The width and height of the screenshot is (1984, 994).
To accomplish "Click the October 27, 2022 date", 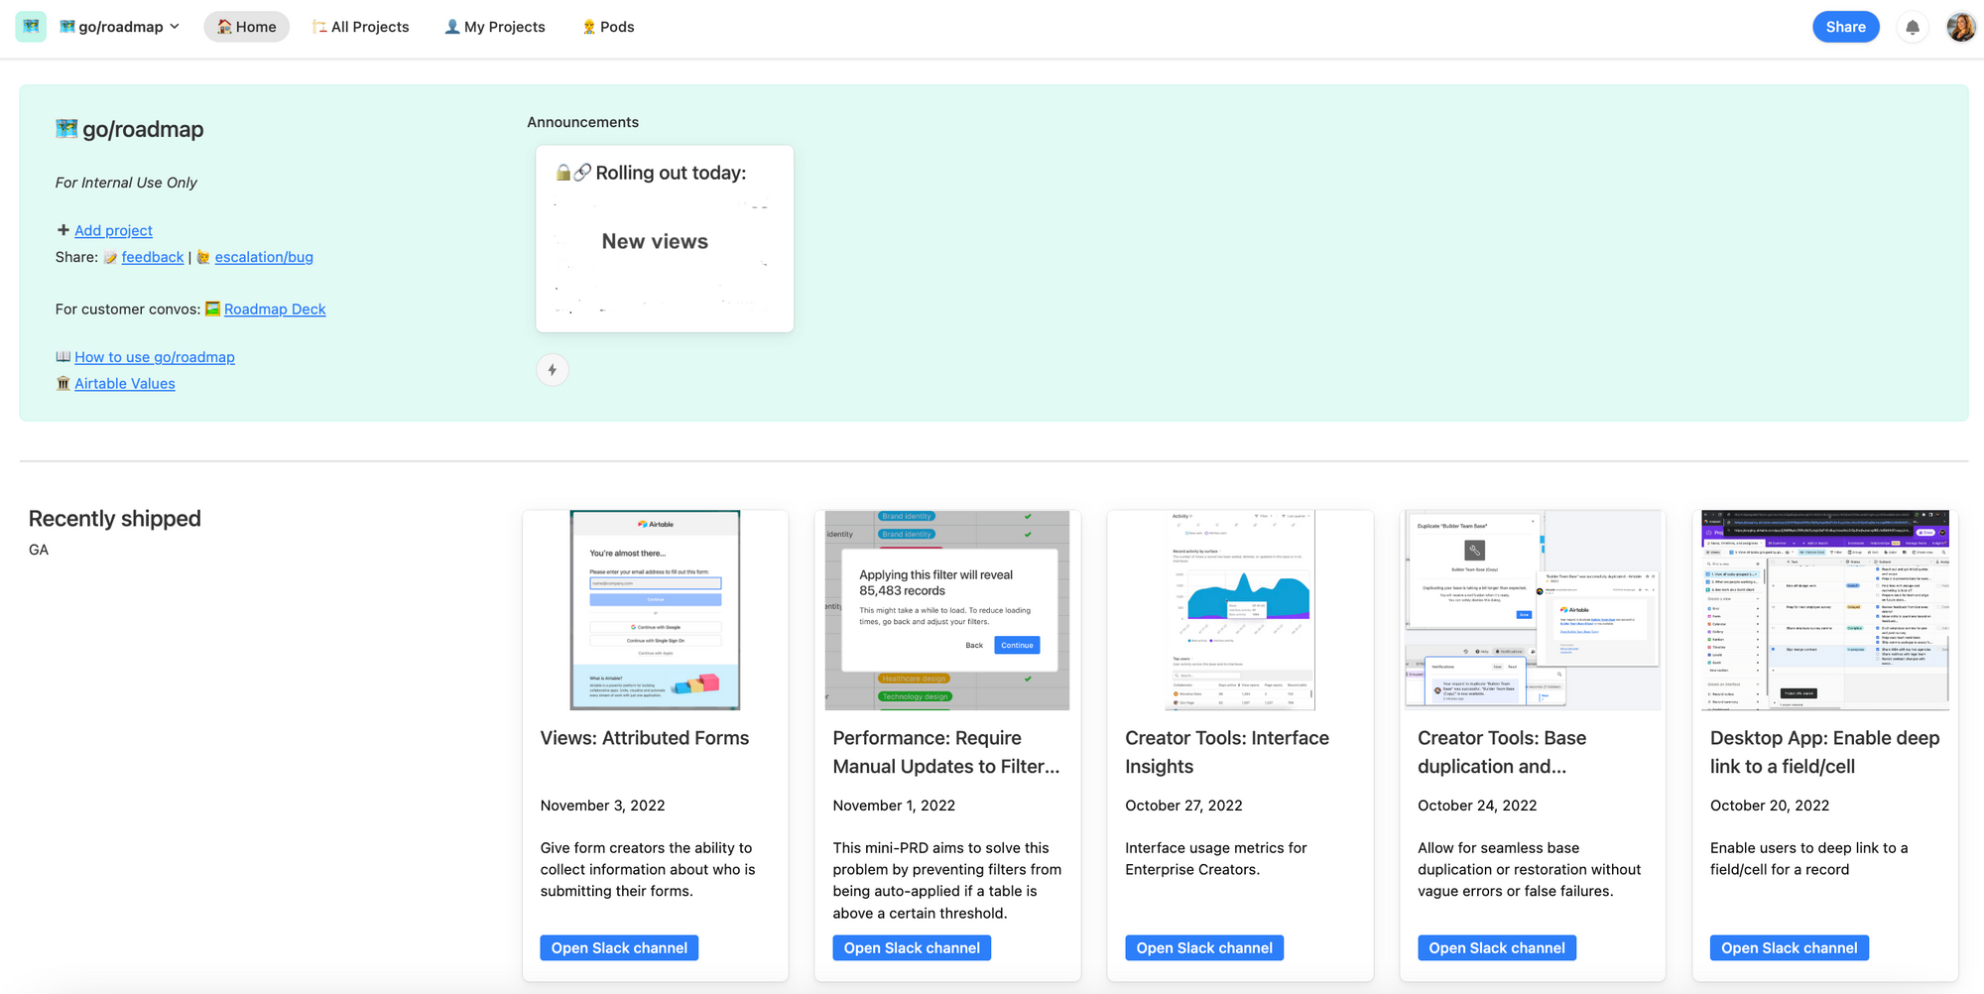I will pyautogui.click(x=1183, y=806).
